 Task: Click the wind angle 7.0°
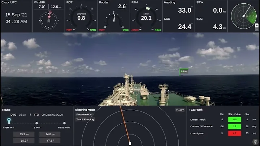(42, 7)
